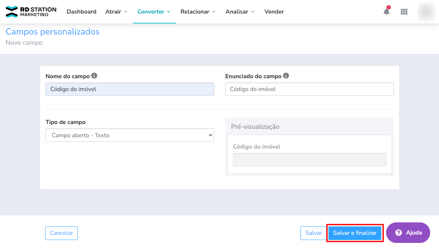Go to Dashboard

click(82, 12)
